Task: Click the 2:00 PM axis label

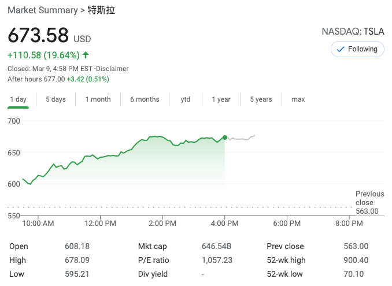Action: [162, 223]
